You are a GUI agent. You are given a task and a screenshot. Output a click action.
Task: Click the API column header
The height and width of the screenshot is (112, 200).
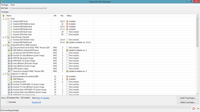tap(55, 16)
